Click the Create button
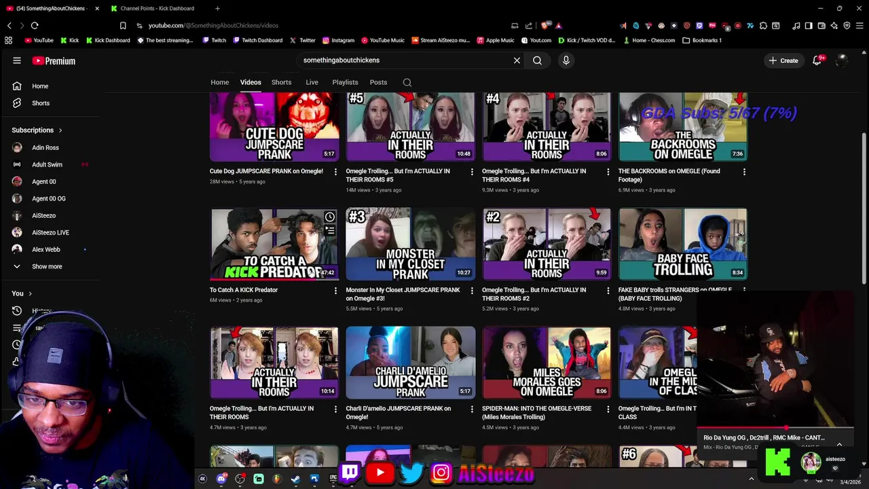The width and height of the screenshot is (869, 489). tap(783, 60)
